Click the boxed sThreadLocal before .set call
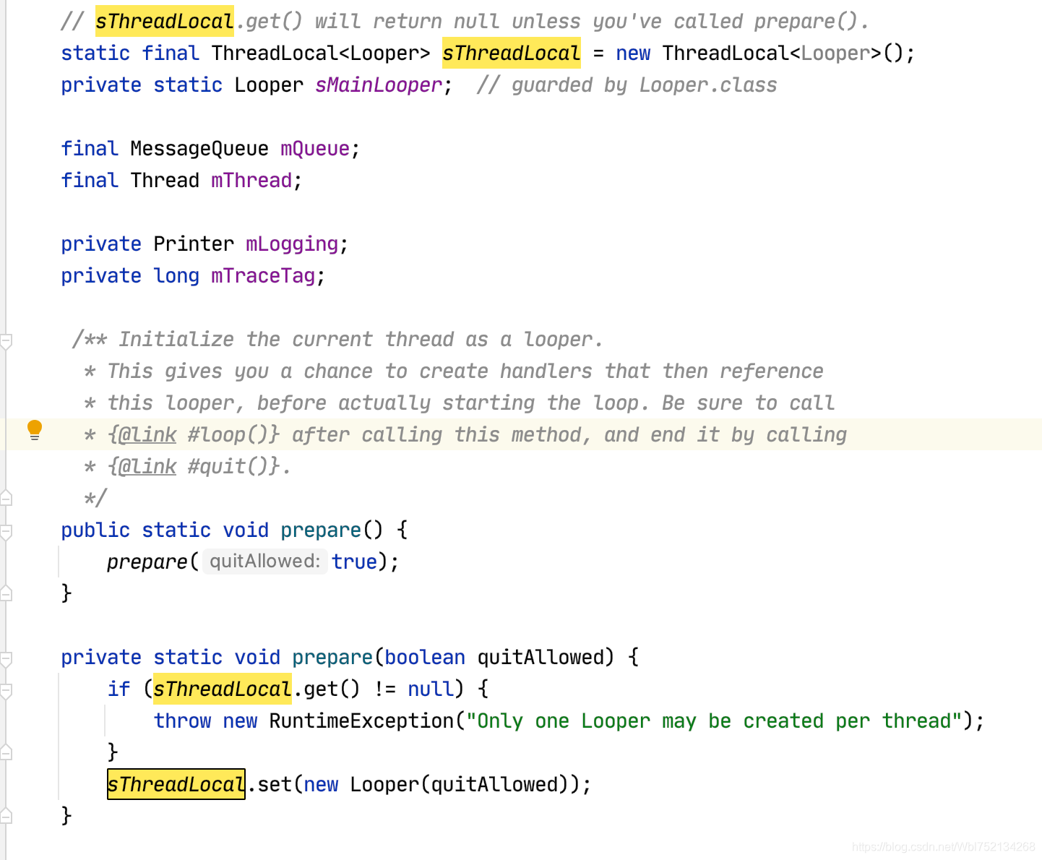1042x860 pixels. [x=176, y=784]
